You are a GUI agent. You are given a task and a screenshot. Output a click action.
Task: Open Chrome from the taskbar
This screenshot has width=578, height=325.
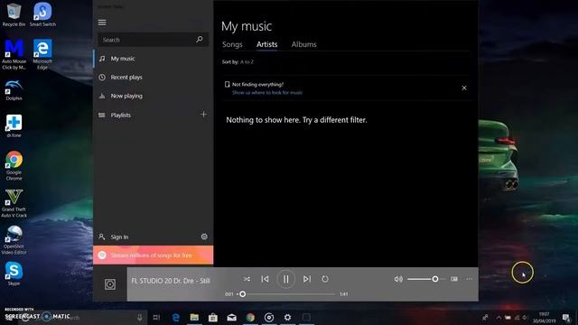(x=250, y=317)
